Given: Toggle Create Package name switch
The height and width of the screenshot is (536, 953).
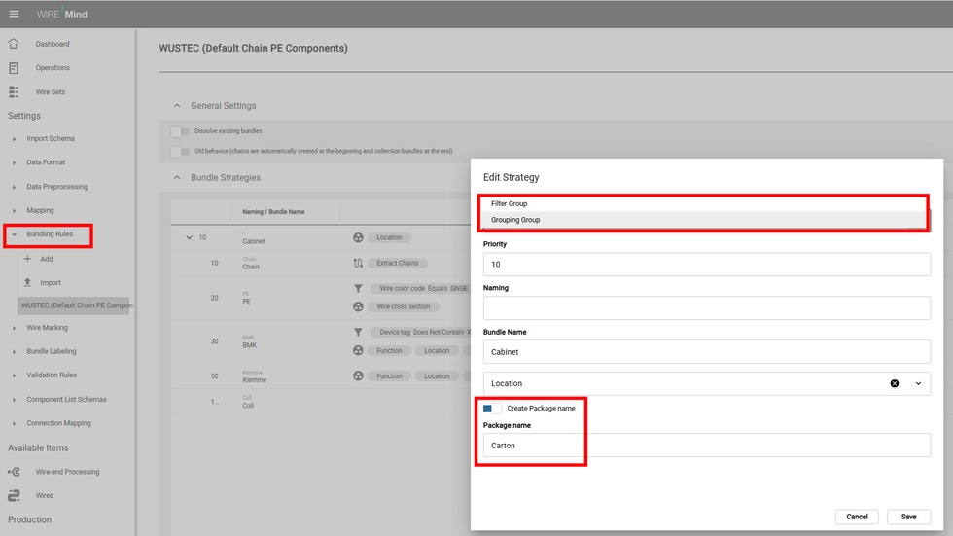Looking at the screenshot, I should (x=491, y=409).
